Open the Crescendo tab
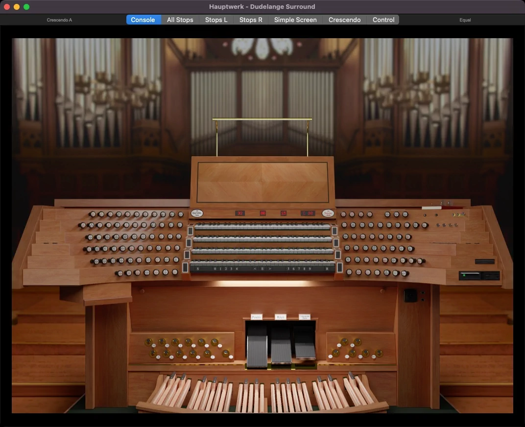 click(x=344, y=20)
